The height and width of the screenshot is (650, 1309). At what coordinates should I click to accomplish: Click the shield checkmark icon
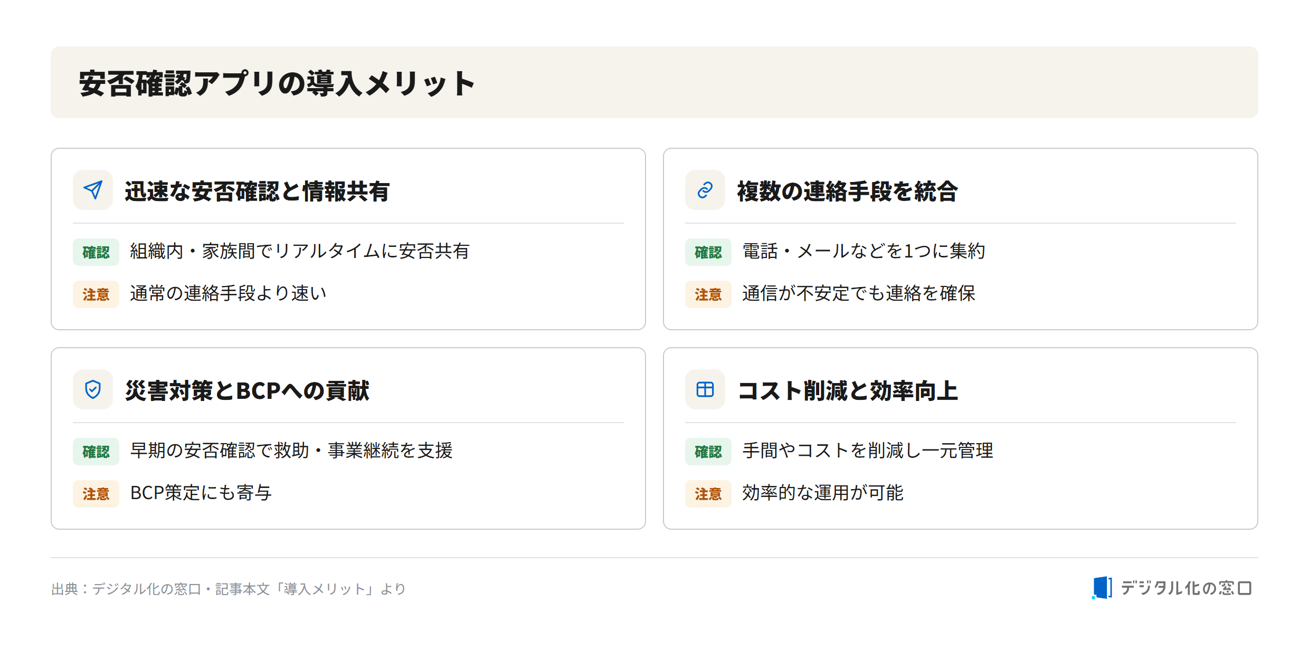tap(93, 389)
